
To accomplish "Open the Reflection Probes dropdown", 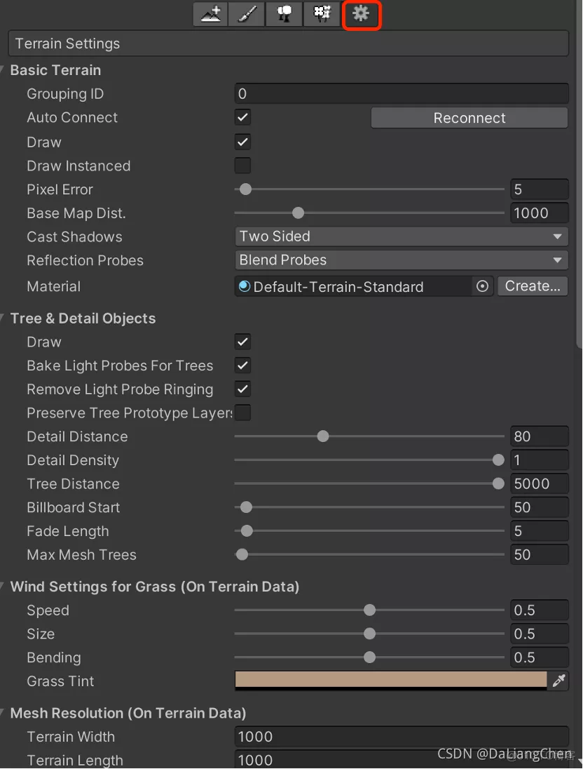I will coord(402,260).
